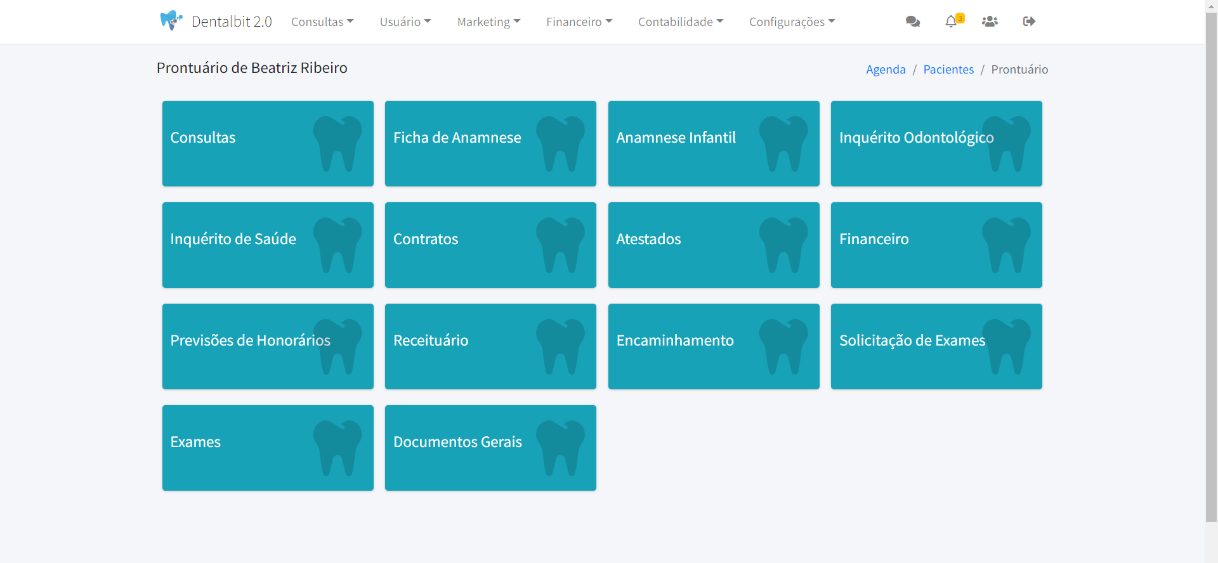Click tooth icon on Previsões de Honorários card

pyautogui.click(x=337, y=347)
